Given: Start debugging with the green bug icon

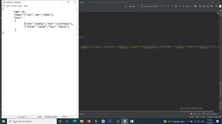Looking at the screenshot, I should click(x=176, y=6).
